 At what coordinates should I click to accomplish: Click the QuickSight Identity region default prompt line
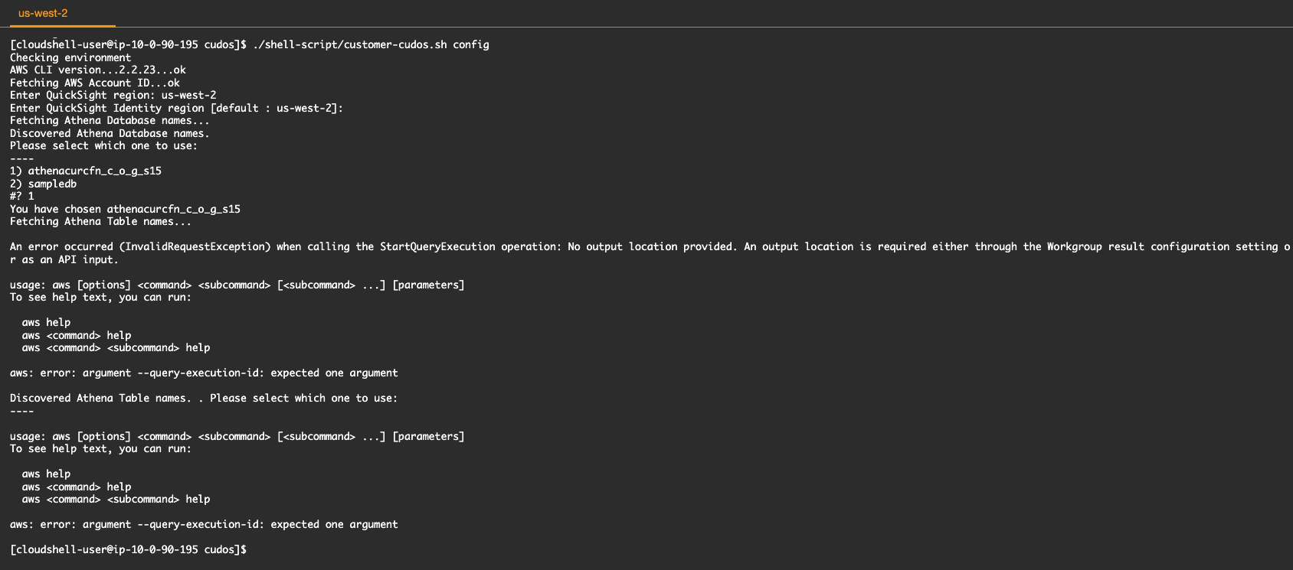(x=176, y=108)
